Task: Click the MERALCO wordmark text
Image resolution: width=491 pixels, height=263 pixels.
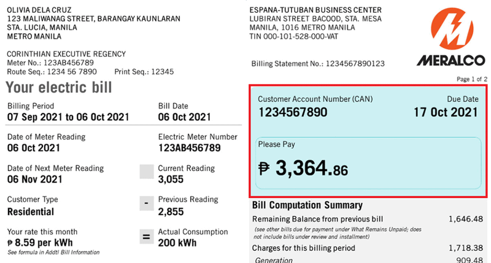Action: (451, 60)
